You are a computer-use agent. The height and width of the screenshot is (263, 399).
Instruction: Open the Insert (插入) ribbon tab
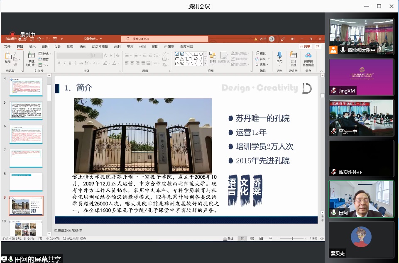pyautogui.click(x=32, y=46)
